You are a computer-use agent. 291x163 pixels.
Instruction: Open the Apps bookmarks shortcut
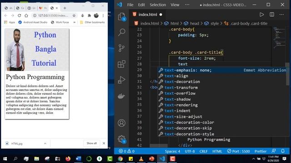10,22
